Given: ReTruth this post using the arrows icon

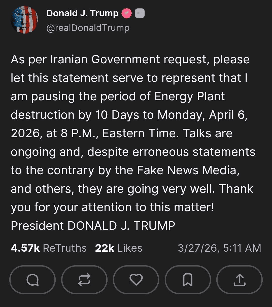Looking at the screenshot, I should 84,280.
